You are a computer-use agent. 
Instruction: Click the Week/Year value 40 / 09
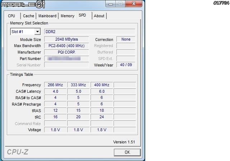pyautogui.click(x=126, y=65)
